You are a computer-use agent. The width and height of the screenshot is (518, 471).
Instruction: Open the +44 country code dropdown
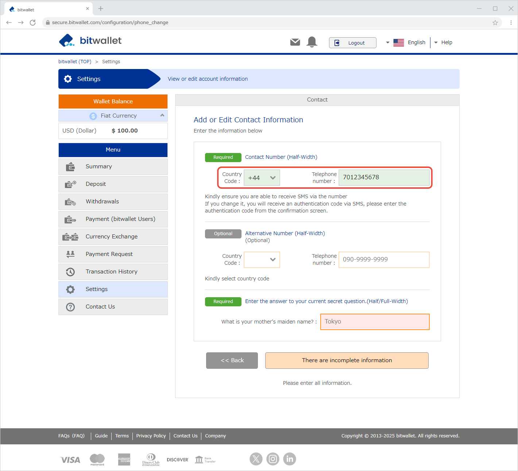pyautogui.click(x=262, y=178)
